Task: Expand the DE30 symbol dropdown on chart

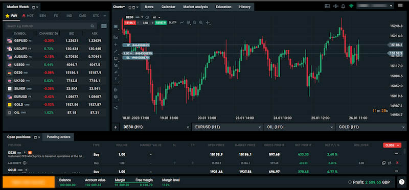Action: point(142,17)
